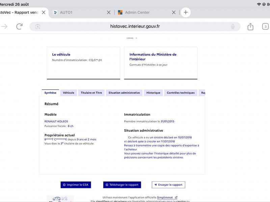Click the Wi-Fi status icon
Viewport: 270px width, 202px height.
click(x=259, y=4)
